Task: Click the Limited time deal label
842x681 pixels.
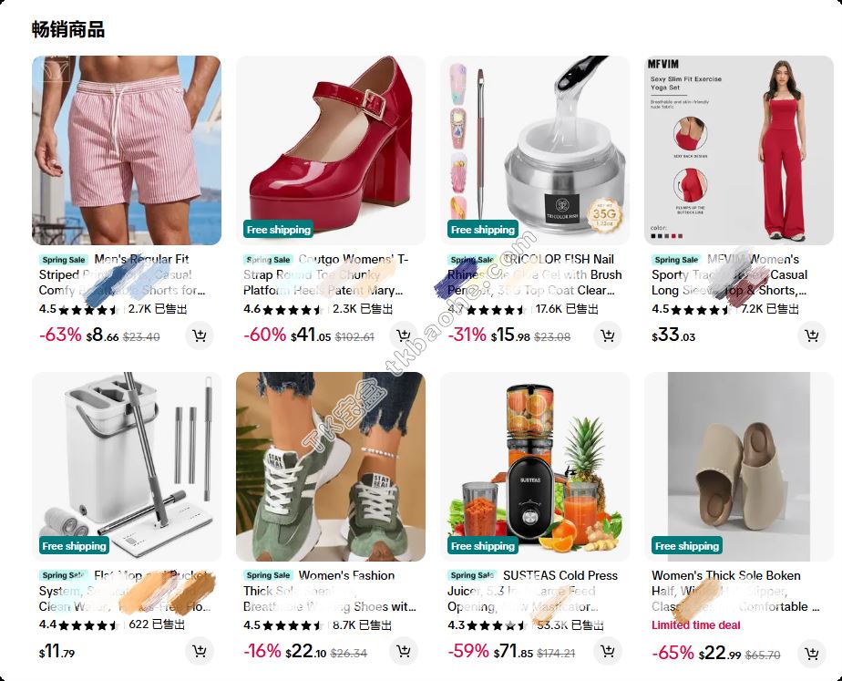Action: [x=695, y=625]
